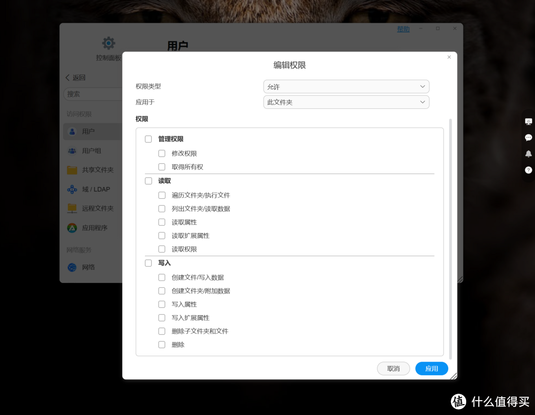
Task: Open the 控制面板 gear icon
Action: coord(108,43)
